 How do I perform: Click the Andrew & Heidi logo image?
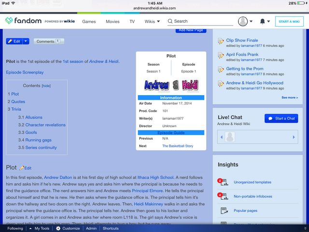[x=171, y=86]
